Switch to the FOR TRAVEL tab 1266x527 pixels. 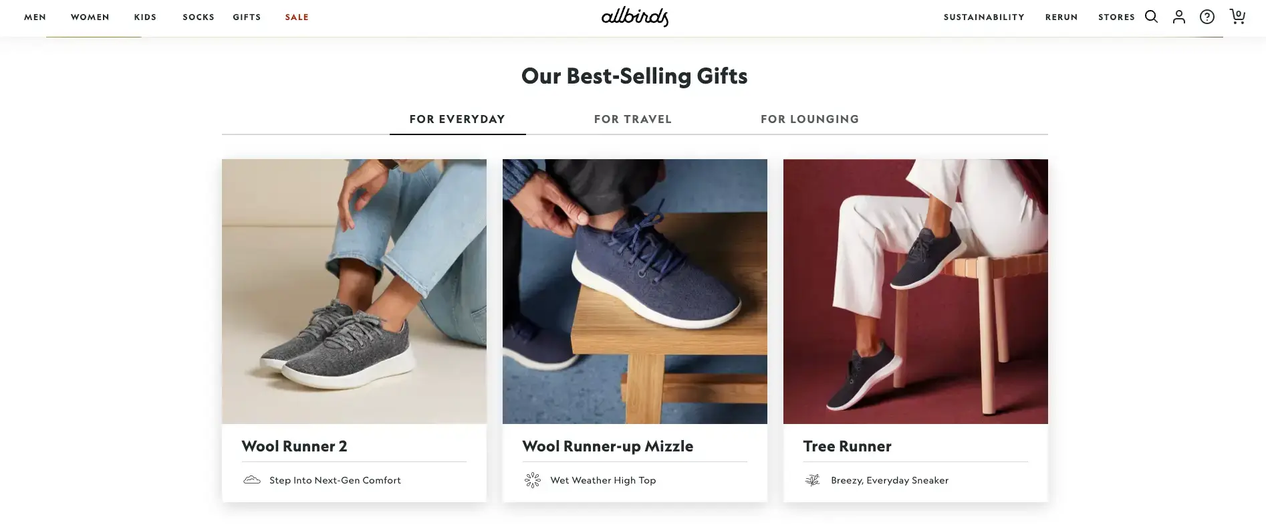coord(632,118)
